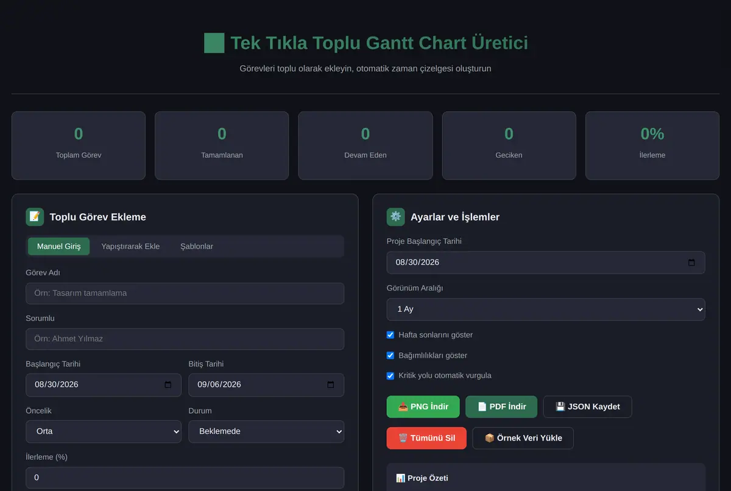731x491 pixels.
Task: Click the Görünüm Aralığı label
Action: [415, 288]
